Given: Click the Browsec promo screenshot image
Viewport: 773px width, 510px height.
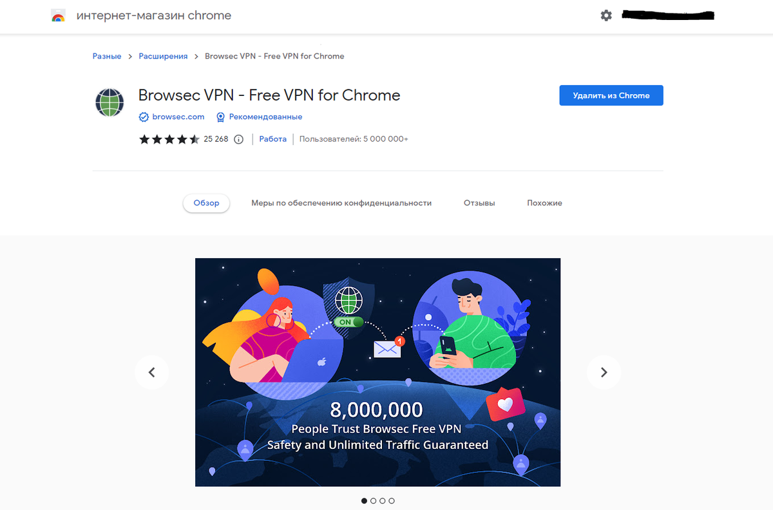Looking at the screenshot, I should 377,372.
